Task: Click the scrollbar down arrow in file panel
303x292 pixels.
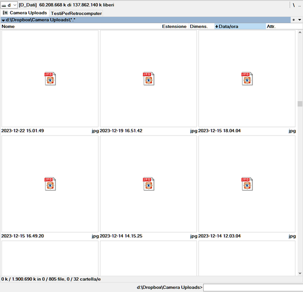Action: [x=300, y=273]
